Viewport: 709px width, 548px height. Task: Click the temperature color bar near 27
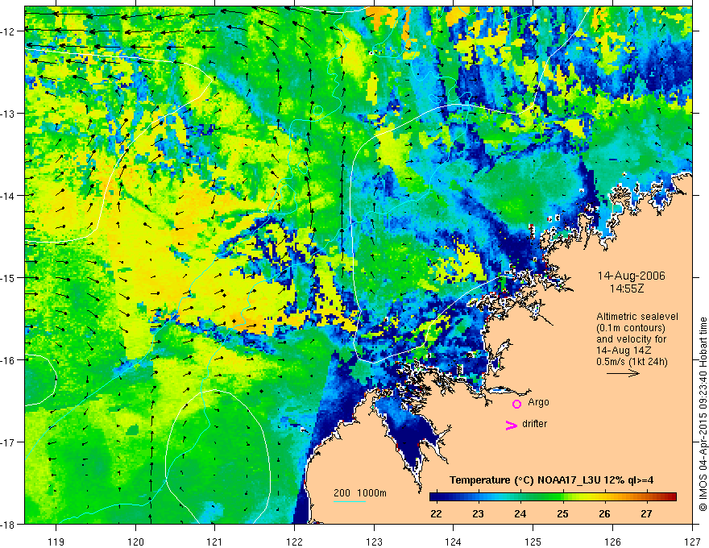[x=647, y=497]
